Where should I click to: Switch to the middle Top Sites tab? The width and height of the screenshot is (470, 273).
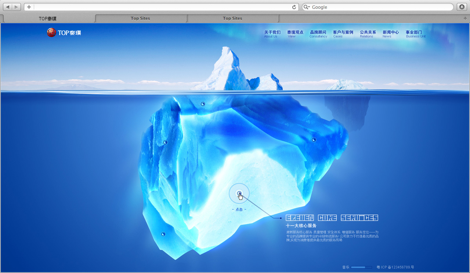(x=141, y=18)
